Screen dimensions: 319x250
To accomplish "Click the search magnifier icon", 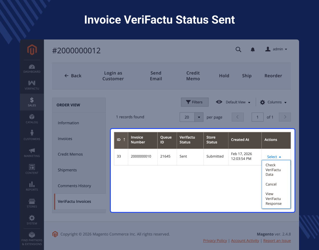I will tap(238, 49).
